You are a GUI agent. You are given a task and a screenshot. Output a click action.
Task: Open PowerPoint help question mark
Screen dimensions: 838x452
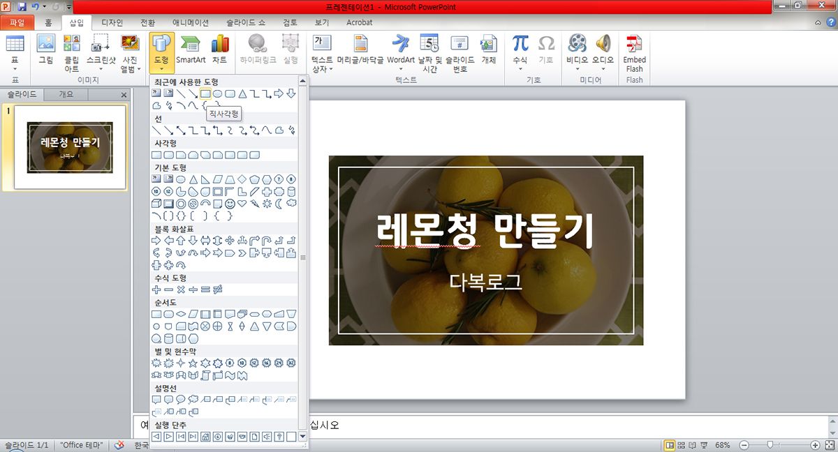[830, 22]
